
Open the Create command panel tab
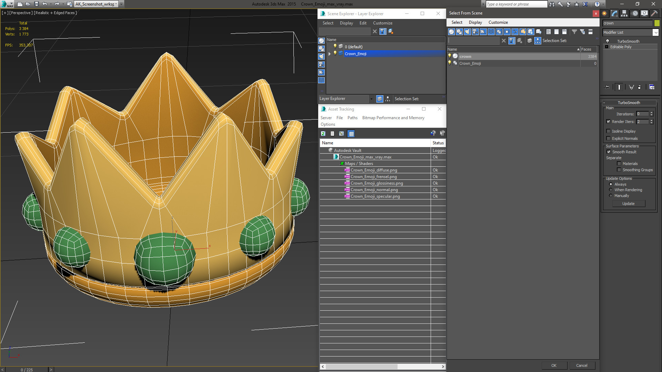(x=604, y=13)
